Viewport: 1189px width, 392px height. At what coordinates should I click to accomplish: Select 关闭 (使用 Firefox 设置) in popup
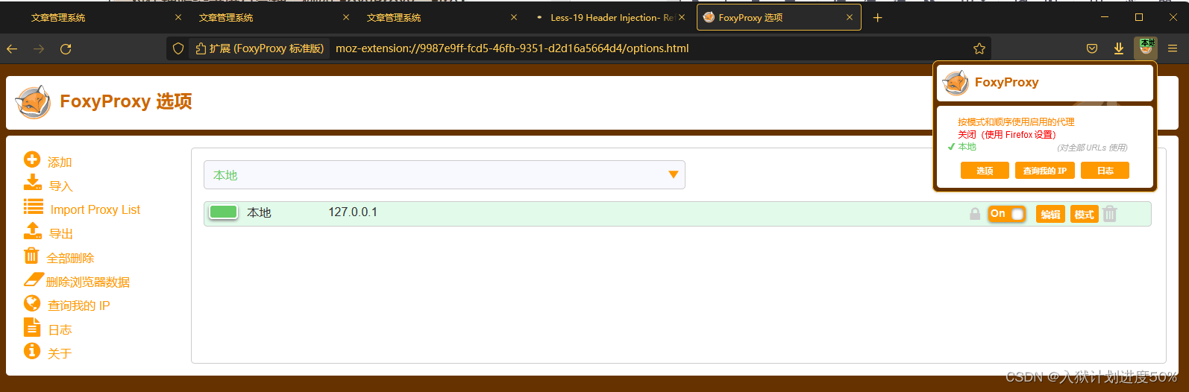coord(1006,135)
